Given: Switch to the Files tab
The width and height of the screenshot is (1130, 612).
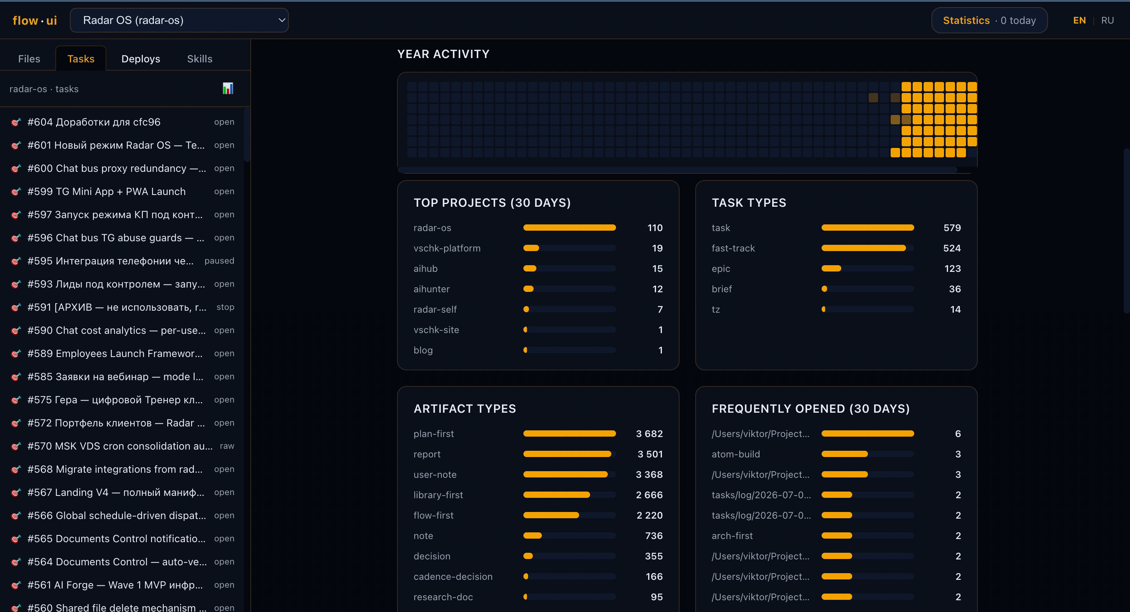Looking at the screenshot, I should point(29,59).
